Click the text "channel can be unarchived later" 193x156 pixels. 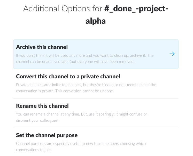point(42,62)
